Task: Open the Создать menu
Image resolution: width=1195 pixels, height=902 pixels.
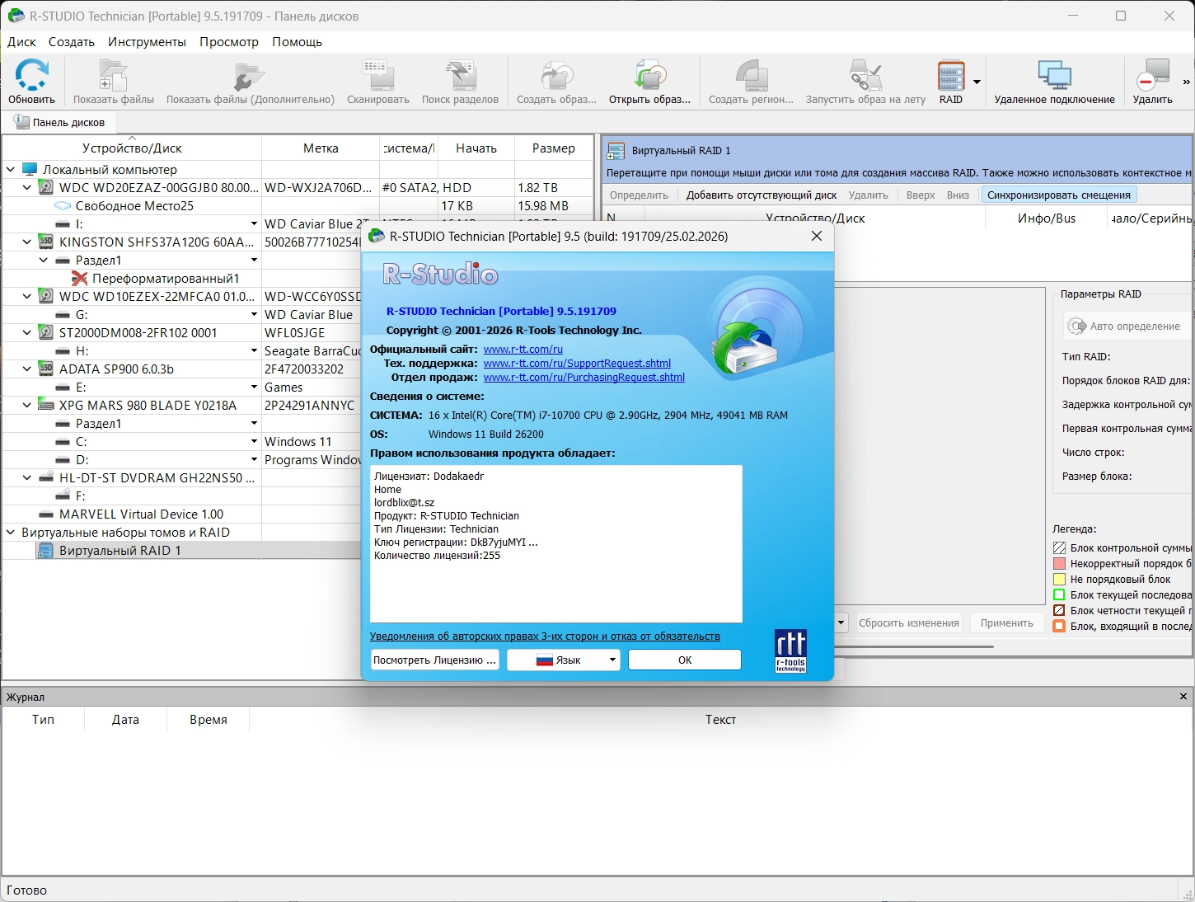Action: pos(72,41)
